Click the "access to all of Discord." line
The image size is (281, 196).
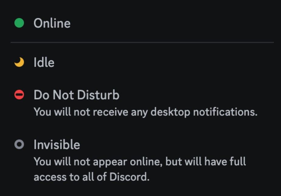(92, 177)
